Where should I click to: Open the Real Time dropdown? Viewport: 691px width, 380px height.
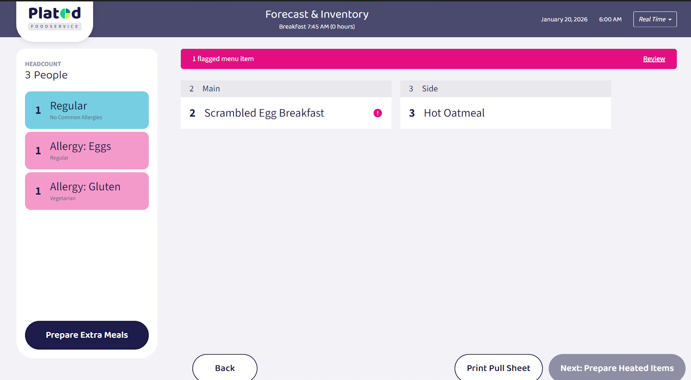click(655, 19)
